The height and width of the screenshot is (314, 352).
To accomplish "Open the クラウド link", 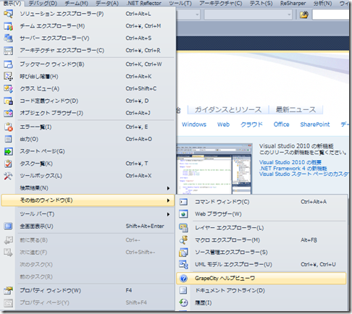I will click(251, 124).
